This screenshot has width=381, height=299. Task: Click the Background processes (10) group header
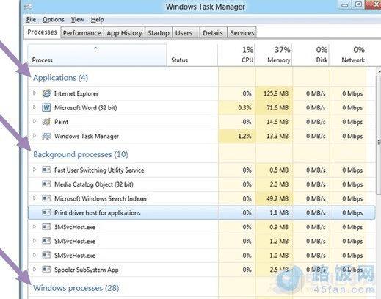point(81,154)
